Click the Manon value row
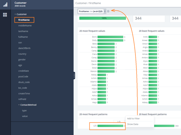181x135 pixels. [103, 71]
